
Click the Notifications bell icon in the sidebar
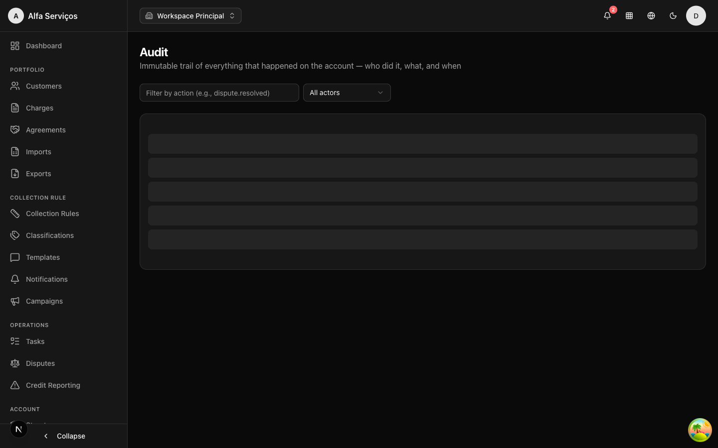pos(15,279)
